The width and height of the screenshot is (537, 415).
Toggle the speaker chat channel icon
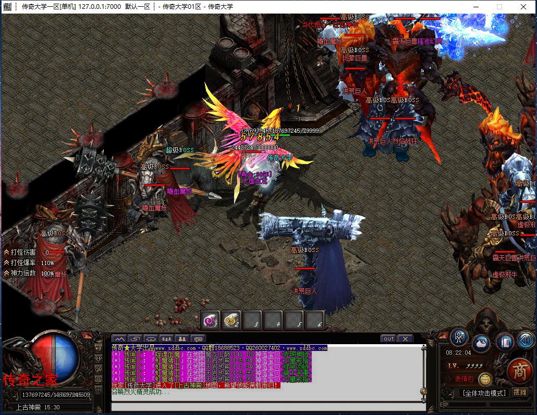[x=99, y=348]
